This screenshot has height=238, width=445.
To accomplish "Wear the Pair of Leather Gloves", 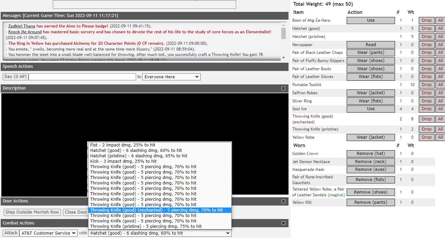I will [371, 77].
